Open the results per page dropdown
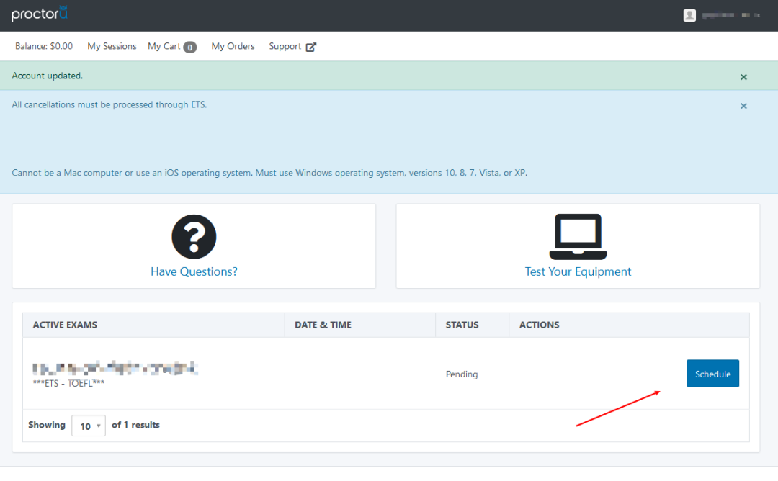 (x=89, y=426)
